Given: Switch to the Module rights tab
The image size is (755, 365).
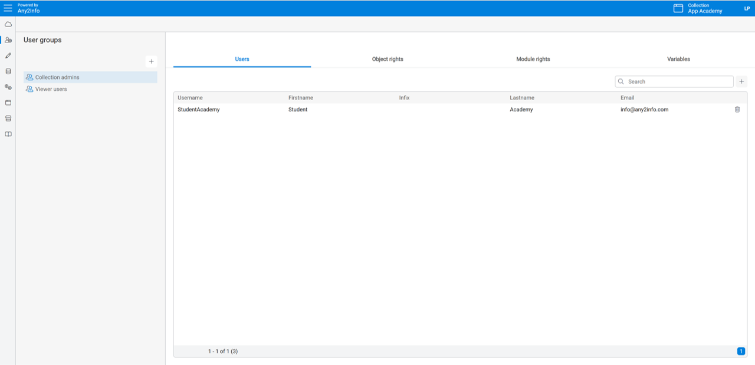Looking at the screenshot, I should 533,59.
